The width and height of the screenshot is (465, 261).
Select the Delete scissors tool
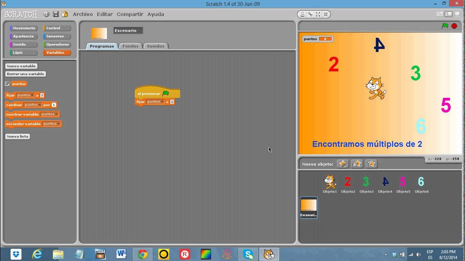pyautogui.click(x=310, y=14)
